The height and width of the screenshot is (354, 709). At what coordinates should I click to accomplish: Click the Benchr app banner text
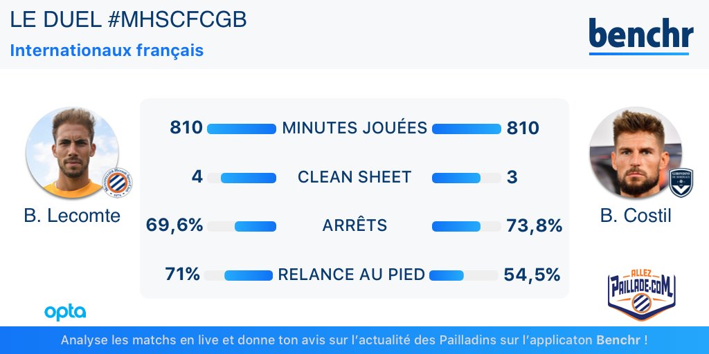tap(354, 339)
